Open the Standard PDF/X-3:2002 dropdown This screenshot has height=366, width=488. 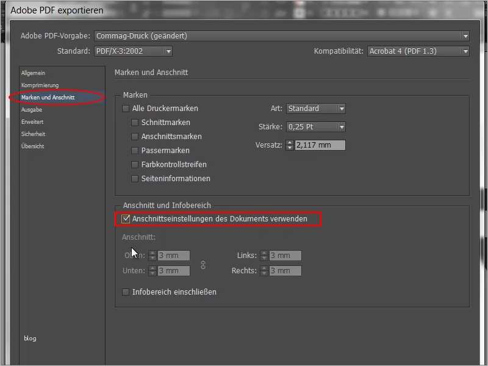pos(133,51)
